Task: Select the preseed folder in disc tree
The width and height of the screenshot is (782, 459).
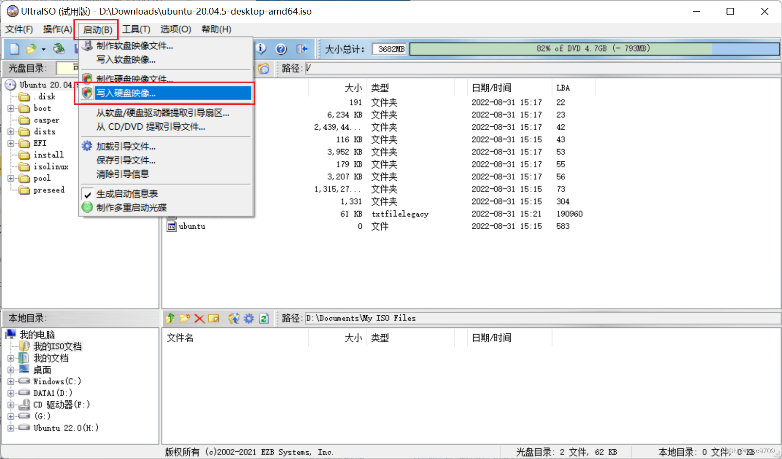Action: [49, 190]
